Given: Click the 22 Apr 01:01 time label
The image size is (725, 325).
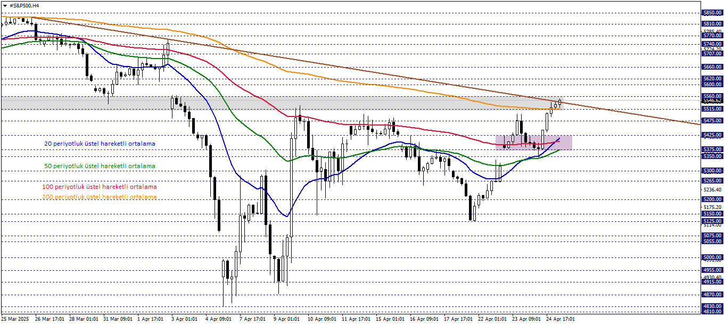Looking at the screenshot, I should click(x=493, y=319).
